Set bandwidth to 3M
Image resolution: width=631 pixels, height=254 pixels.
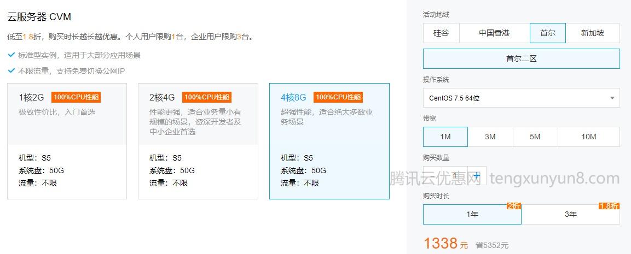(490, 137)
